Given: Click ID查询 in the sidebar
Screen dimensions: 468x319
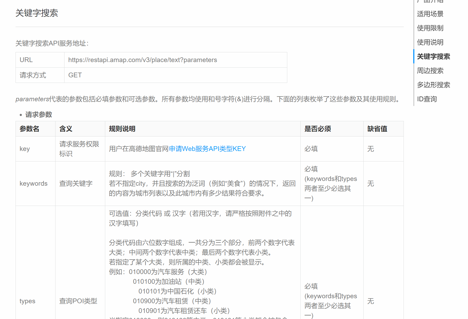Looking at the screenshot, I should point(427,99).
